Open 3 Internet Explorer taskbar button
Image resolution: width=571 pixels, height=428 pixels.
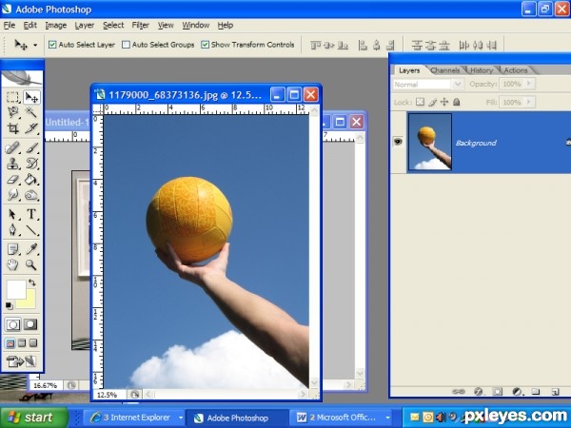click(x=132, y=418)
